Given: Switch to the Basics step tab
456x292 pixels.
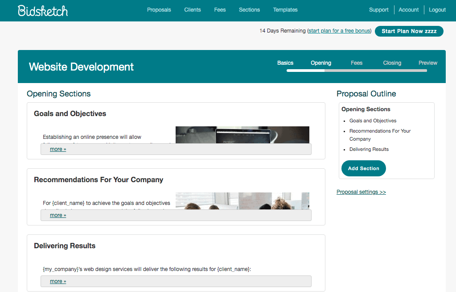Looking at the screenshot, I should pos(285,63).
